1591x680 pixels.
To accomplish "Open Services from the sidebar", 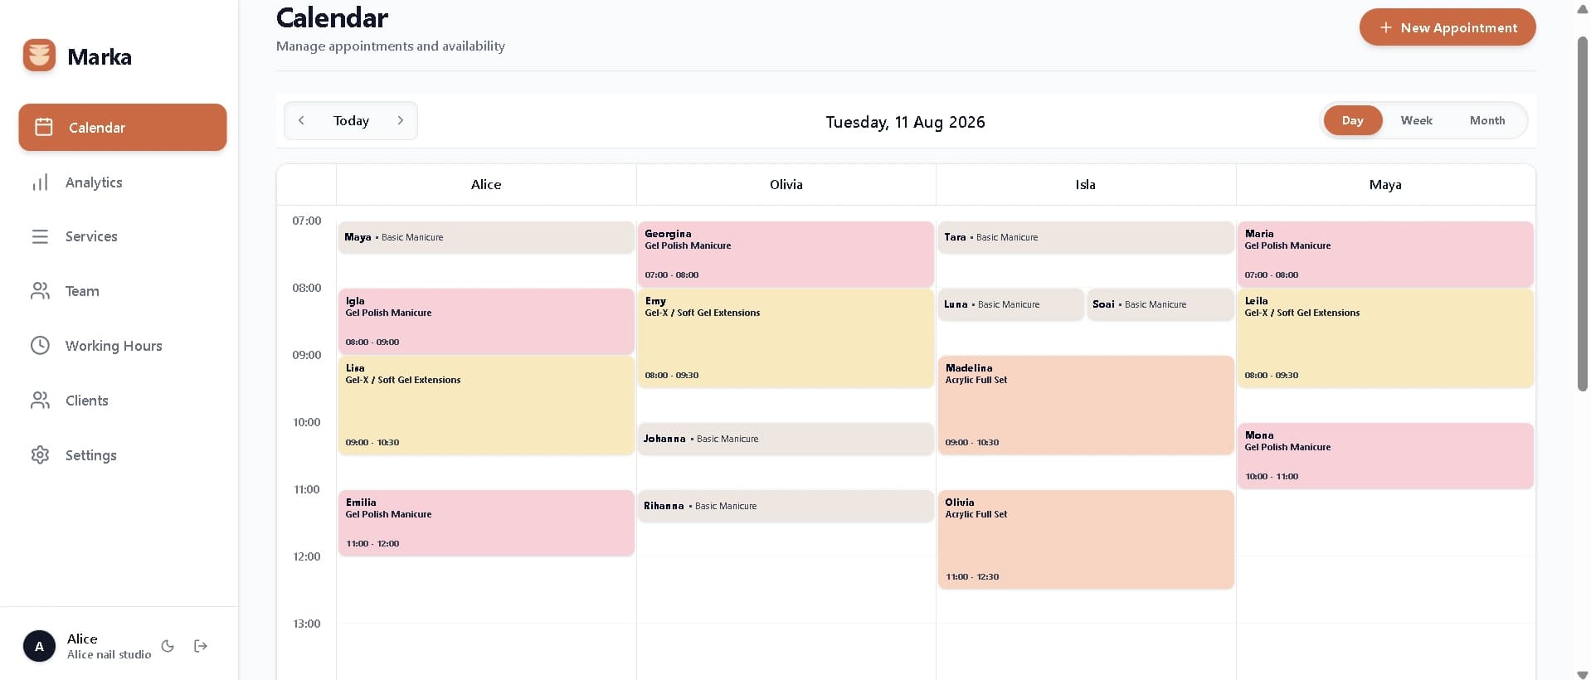I will pyautogui.click(x=123, y=236).
